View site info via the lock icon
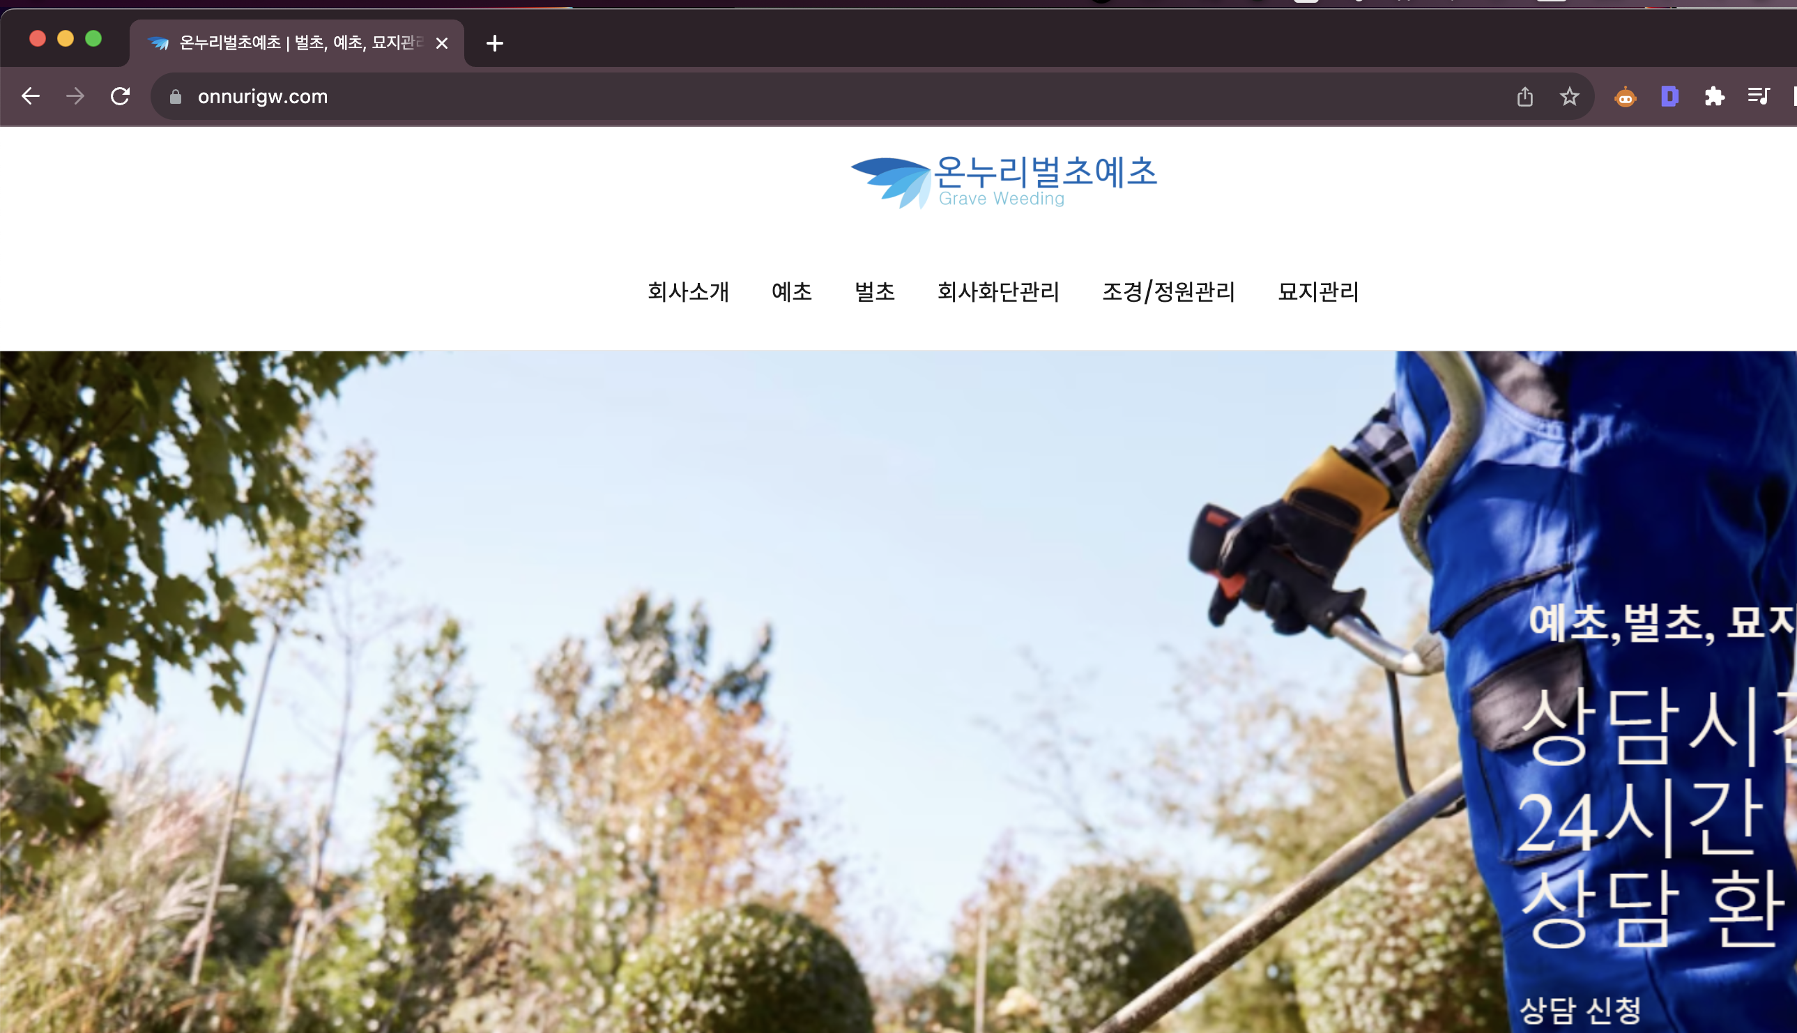Viewport: 1797px width, 1033px height. [176, 96]
